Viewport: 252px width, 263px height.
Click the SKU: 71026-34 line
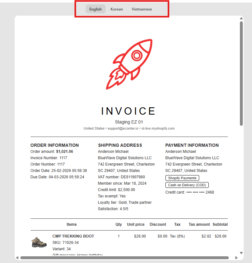tap(66, 243)
